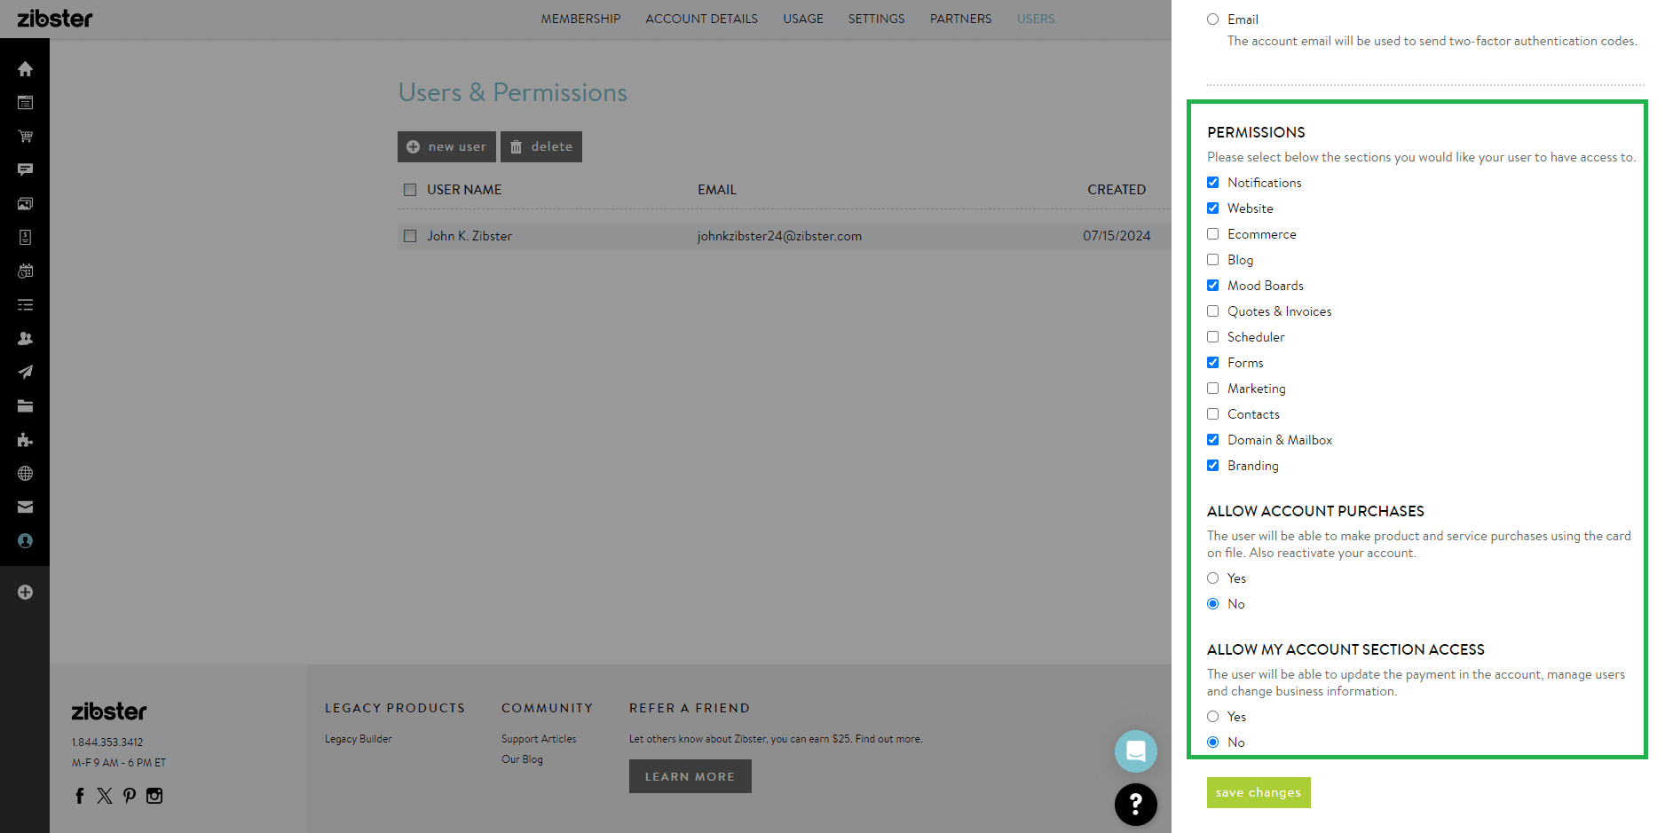
Task: Open the Settings tab
Action: point(877,19)
